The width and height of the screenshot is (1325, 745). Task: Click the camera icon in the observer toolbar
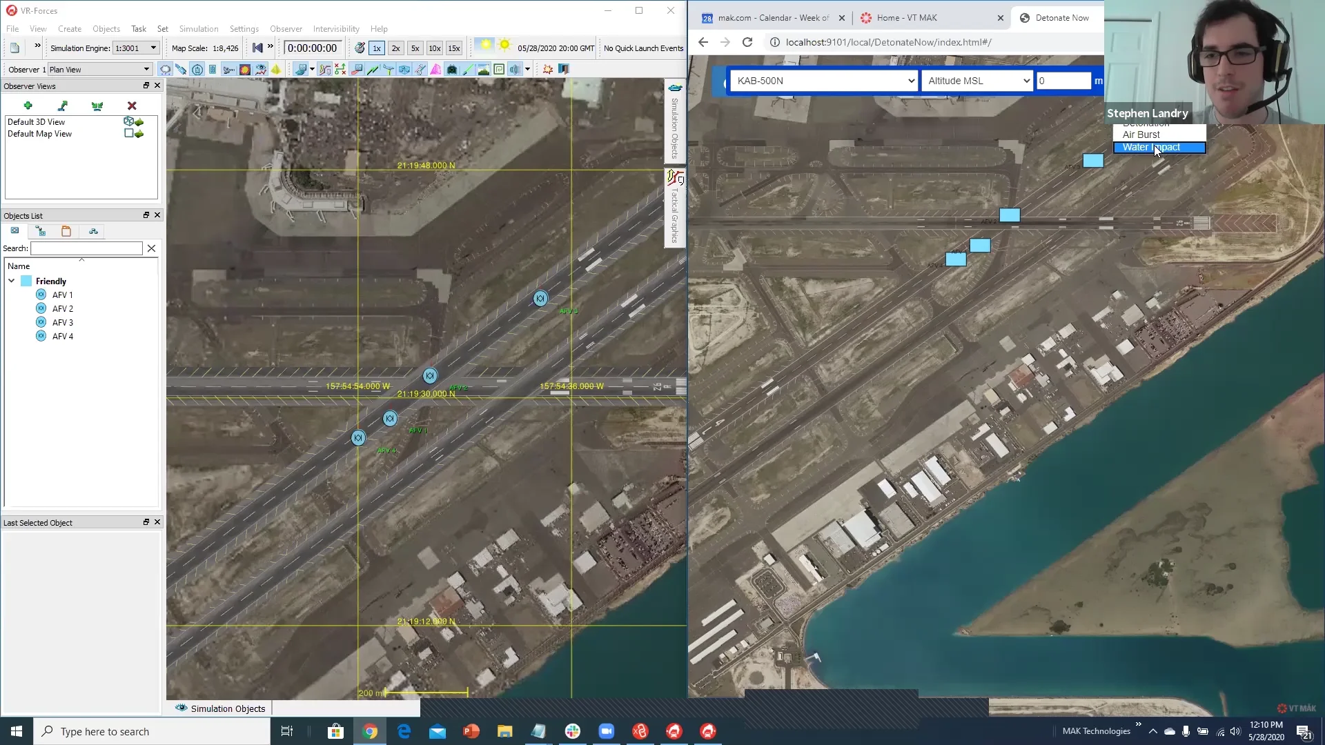tap(452, 70)
